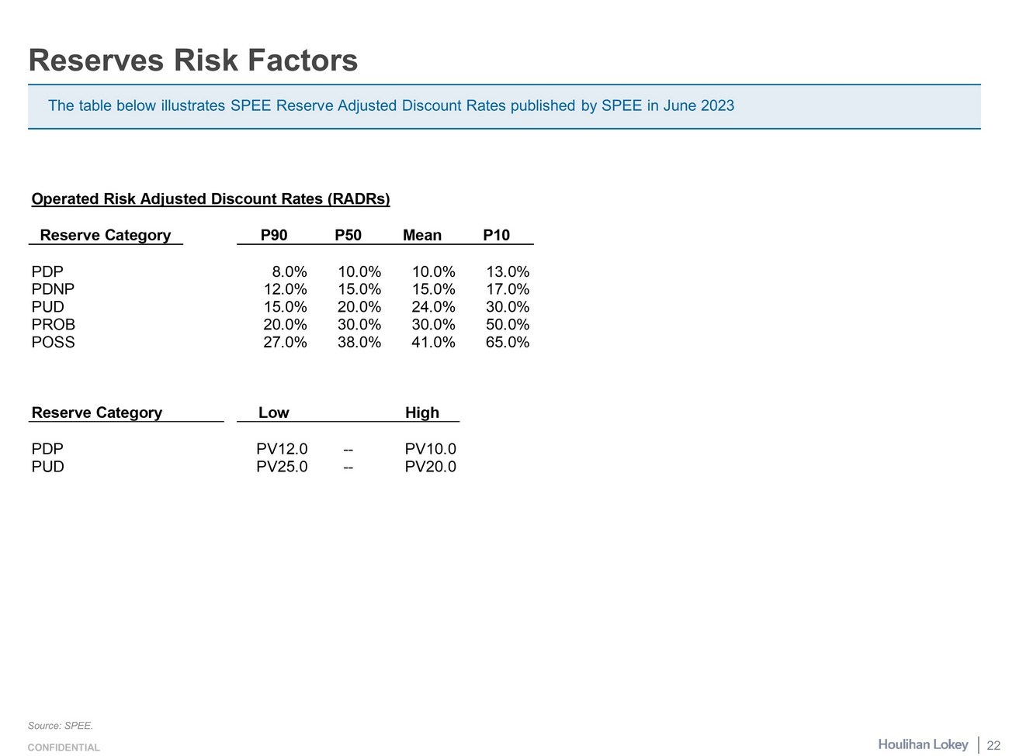This screenshot has width=1009, height=756.
Task: Click the High column header
Action: tap(421, 413)
